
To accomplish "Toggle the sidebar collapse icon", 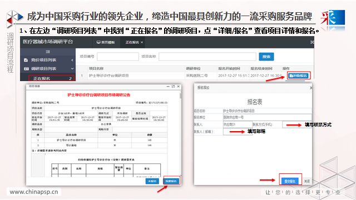I will (x=48, y=52).
